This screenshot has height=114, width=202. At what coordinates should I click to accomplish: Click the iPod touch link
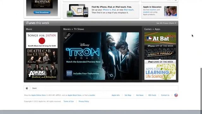point(128,10)
